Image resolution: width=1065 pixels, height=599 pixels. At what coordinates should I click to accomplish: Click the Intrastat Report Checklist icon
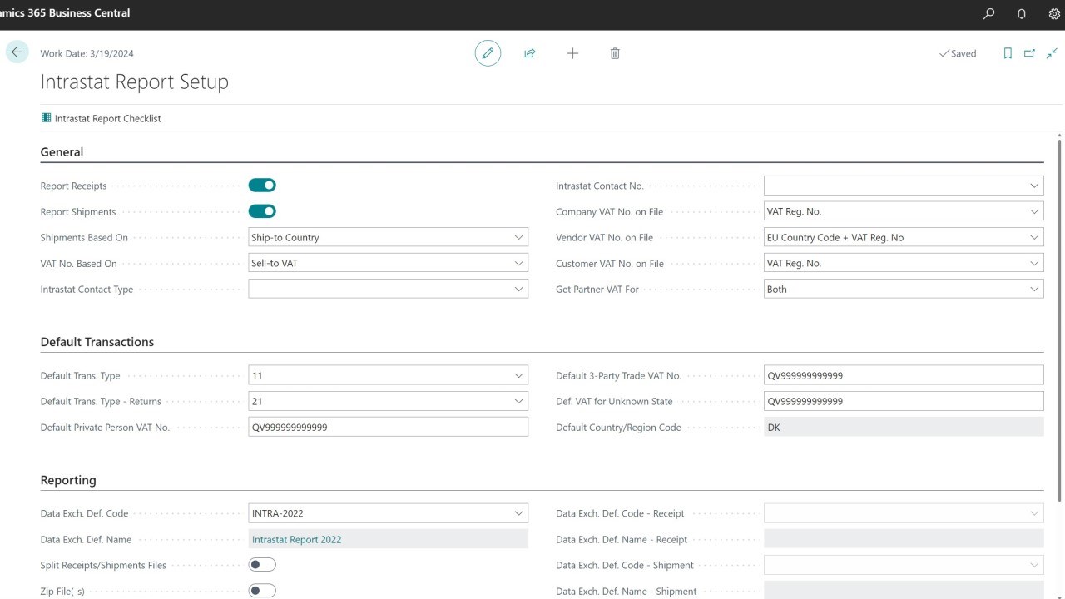tap(47, 118)
